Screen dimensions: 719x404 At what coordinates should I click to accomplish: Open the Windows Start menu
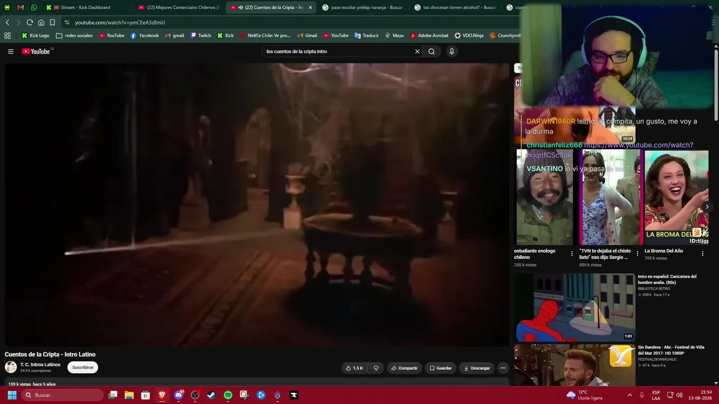click(x=12, y=395)
